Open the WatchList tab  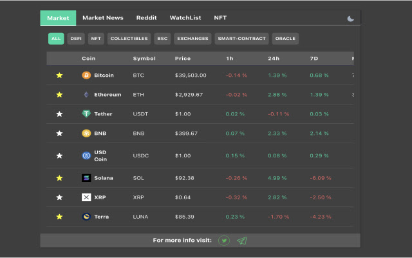click(x=185, y=18)
